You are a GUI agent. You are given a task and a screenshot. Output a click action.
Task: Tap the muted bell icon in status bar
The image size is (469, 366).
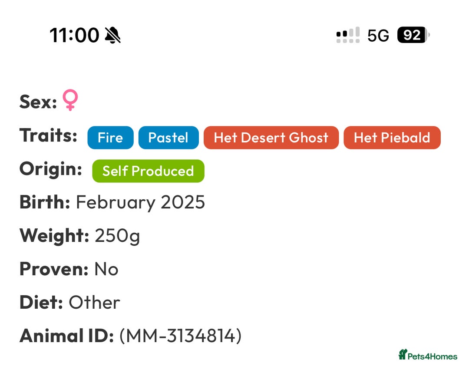(113, 35)
